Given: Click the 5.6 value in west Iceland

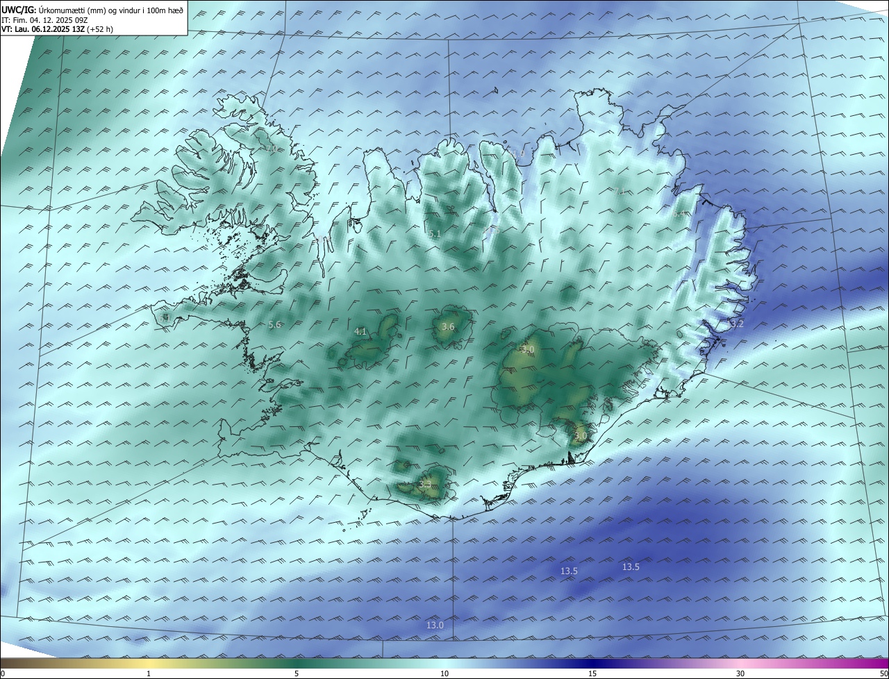Looking at the screenshot, I should [x=274, y=324].
